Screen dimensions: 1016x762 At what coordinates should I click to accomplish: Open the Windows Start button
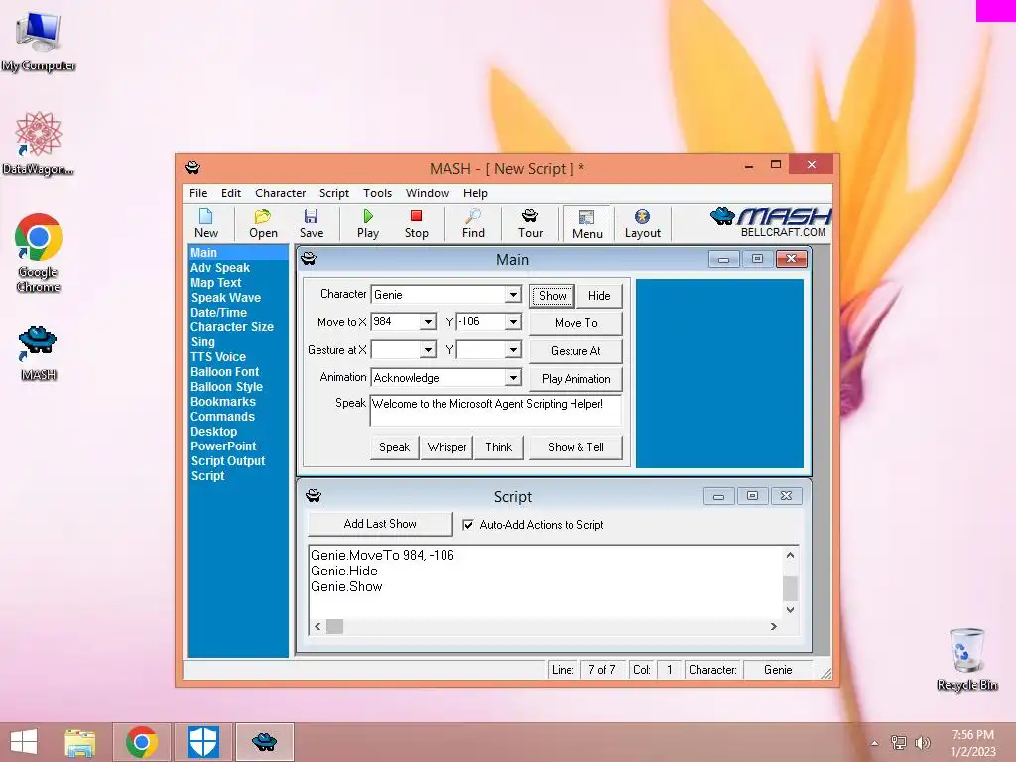click(x=24, y=742)
